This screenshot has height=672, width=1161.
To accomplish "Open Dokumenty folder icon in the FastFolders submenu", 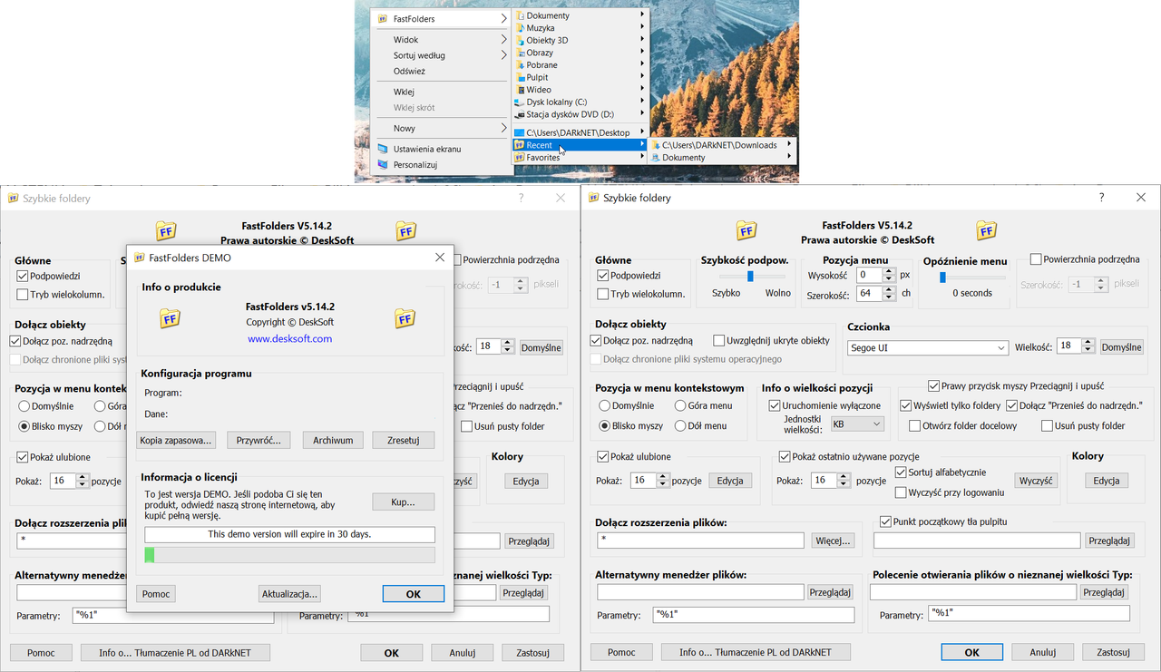I will pos(520,15).
